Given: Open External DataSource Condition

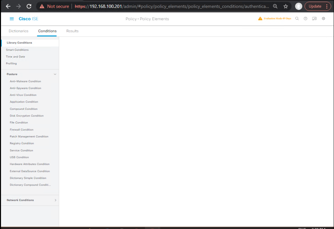Looking at the screenshot, I should point(30,171).
